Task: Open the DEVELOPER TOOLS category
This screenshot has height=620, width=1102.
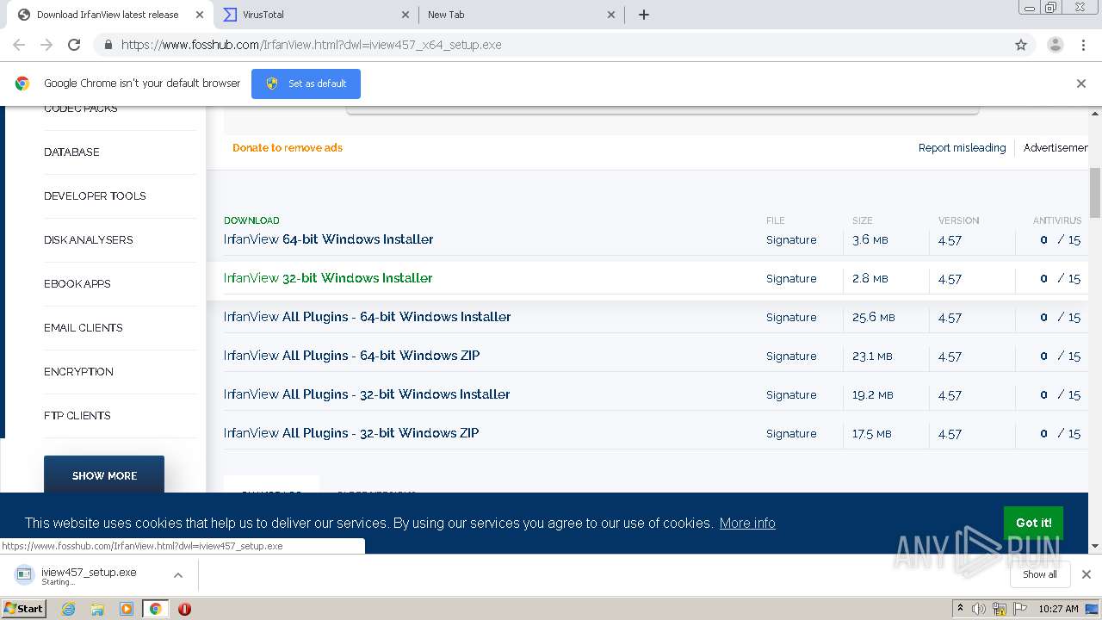Action: 95,195
